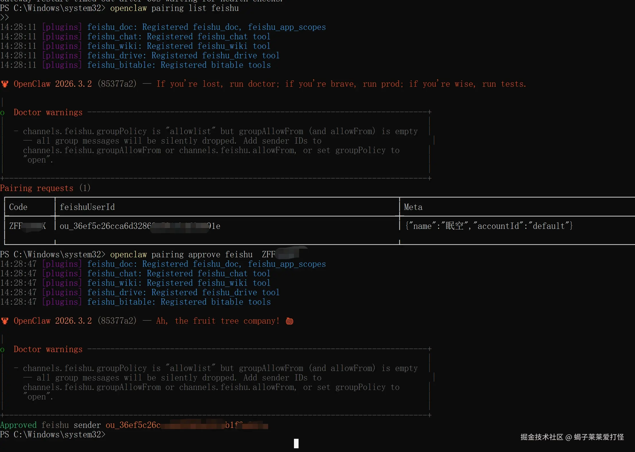
Task: Click the ZFF pairing code cell
Action: click(x=28, y=226)
